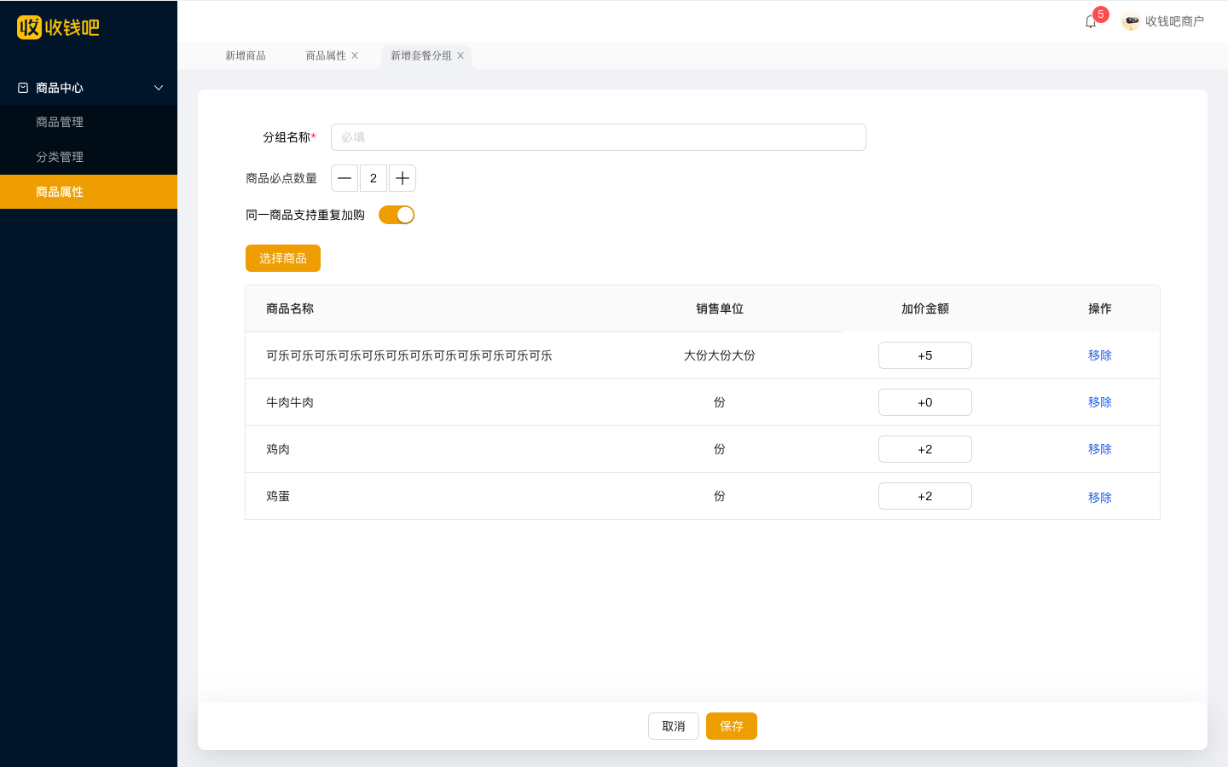Edit the +2 markup for 鸡肉
The width and height of the screenshot is (1228, 767).
coord(925,449)
